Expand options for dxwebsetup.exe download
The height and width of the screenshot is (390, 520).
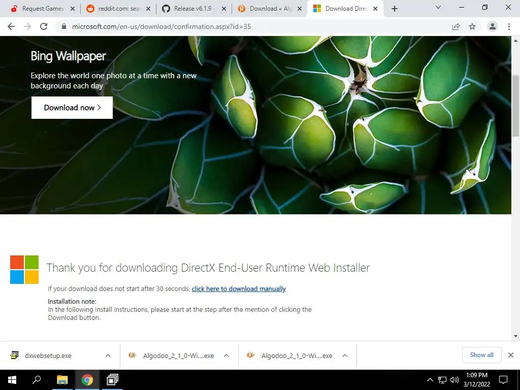point(108,355)
